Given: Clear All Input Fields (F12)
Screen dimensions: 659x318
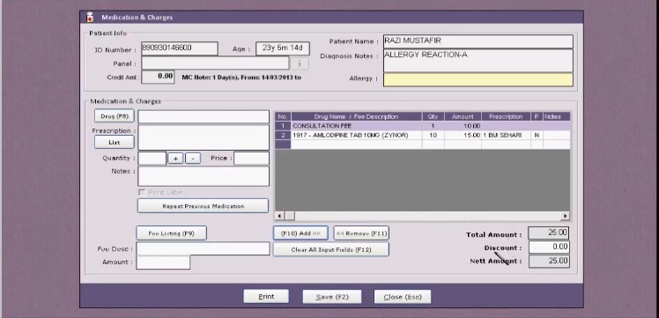Looking at the screenshot, I should coord(330,249).
